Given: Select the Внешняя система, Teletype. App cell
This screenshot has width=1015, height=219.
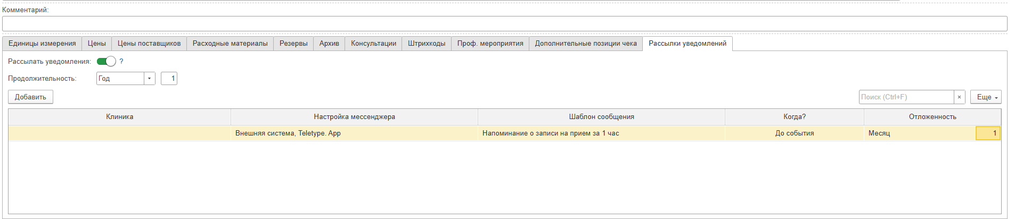Looking at the screenshot, I should point(288,133).
